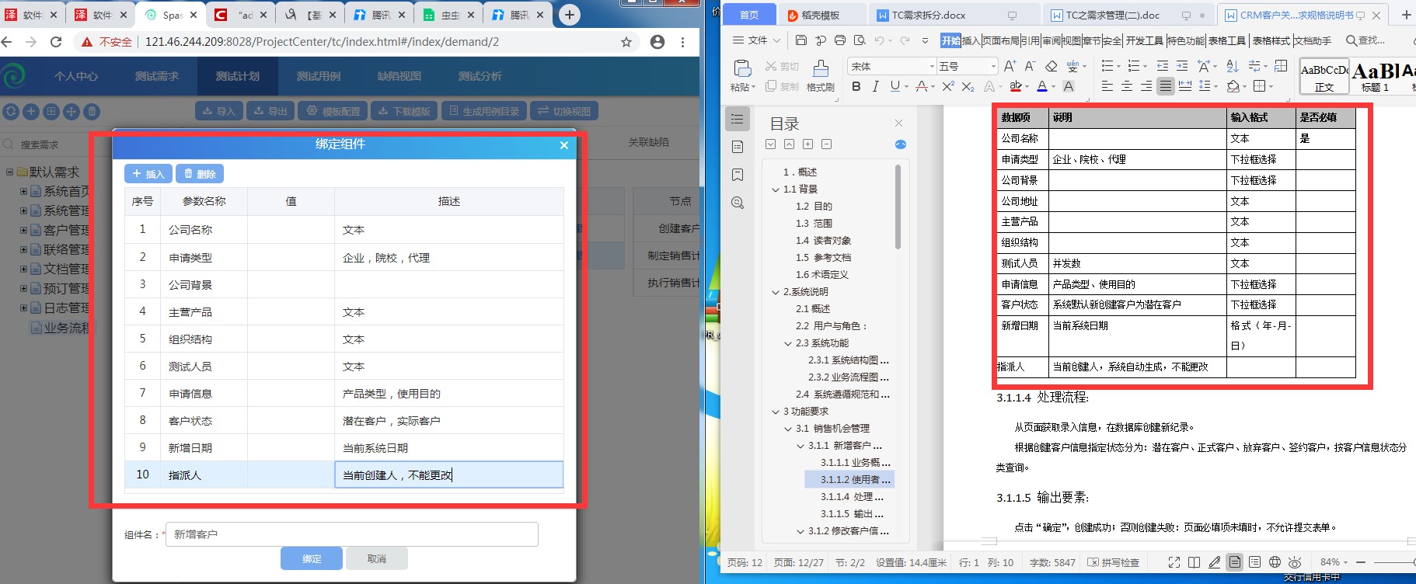1416x584 pixels.
Task: Collapse the 2.3 系统功能 outline node
Action: pos(788,343)
